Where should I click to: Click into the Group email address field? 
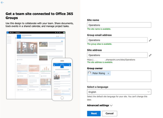click(117, 40)
